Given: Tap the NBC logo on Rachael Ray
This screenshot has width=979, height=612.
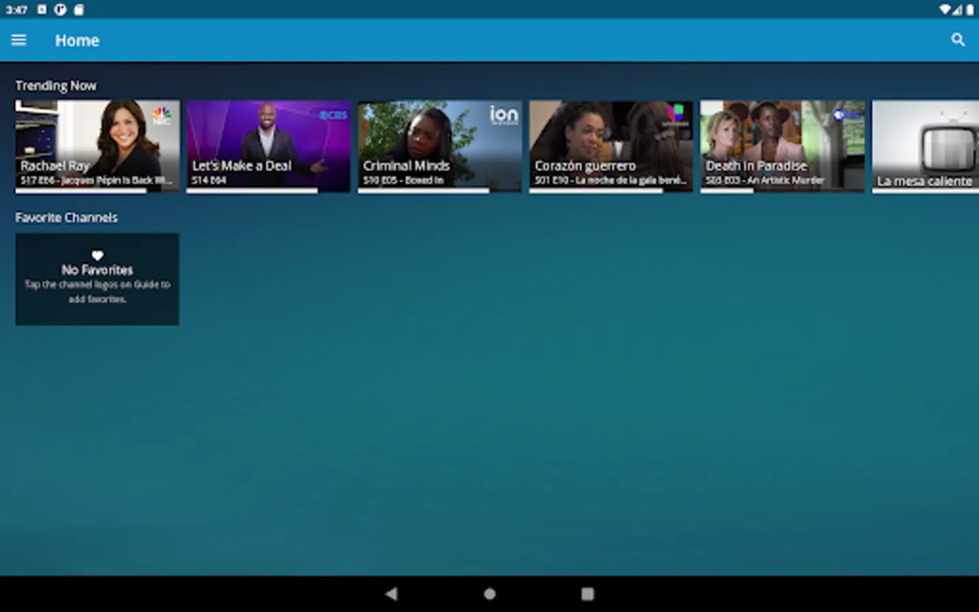Looking at the screenshot, I should (162, 115).
